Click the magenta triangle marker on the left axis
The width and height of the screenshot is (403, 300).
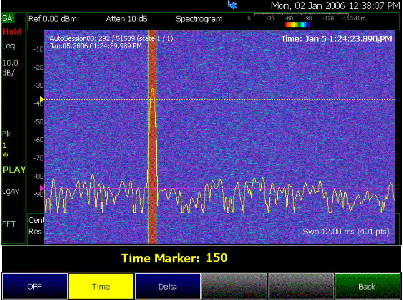(42, 188)
